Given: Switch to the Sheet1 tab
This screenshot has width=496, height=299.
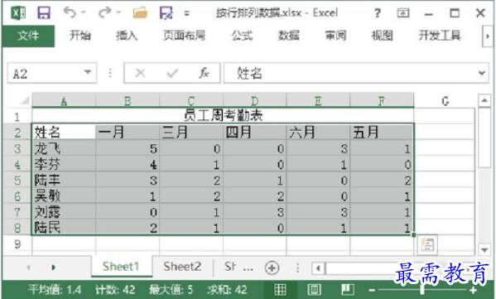Looking at the screenshot, I should (121, 267).
